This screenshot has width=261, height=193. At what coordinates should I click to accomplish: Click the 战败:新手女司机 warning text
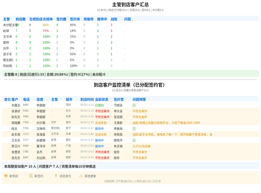coord(172,135)
